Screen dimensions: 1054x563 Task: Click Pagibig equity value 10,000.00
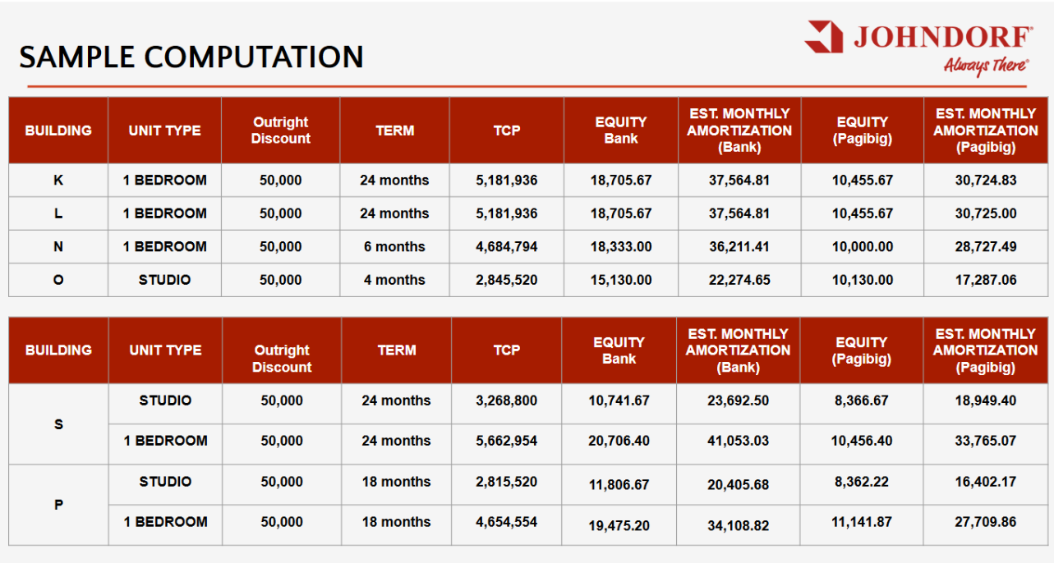862,246
